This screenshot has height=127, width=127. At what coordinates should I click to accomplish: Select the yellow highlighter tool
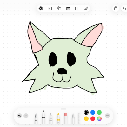(58, 118)
